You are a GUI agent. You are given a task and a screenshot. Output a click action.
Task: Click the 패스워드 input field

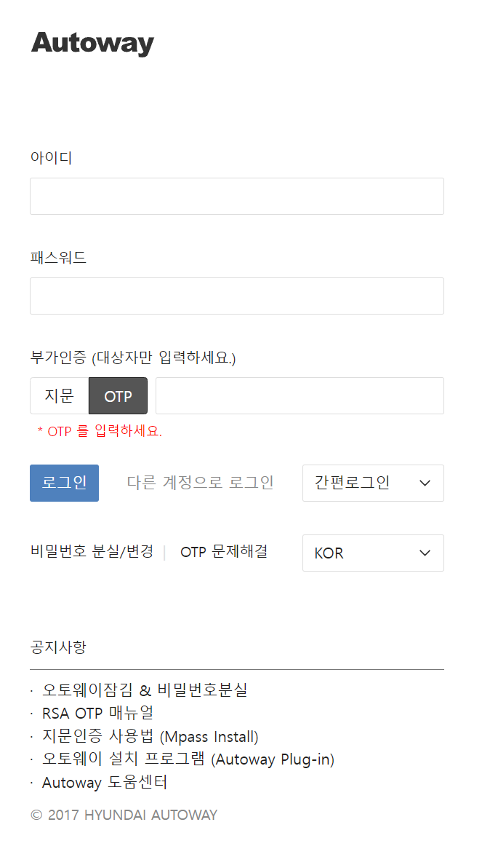[236, 296]
